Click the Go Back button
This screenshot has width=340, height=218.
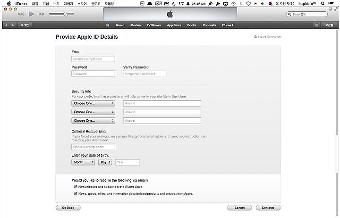tap(68, 208)
